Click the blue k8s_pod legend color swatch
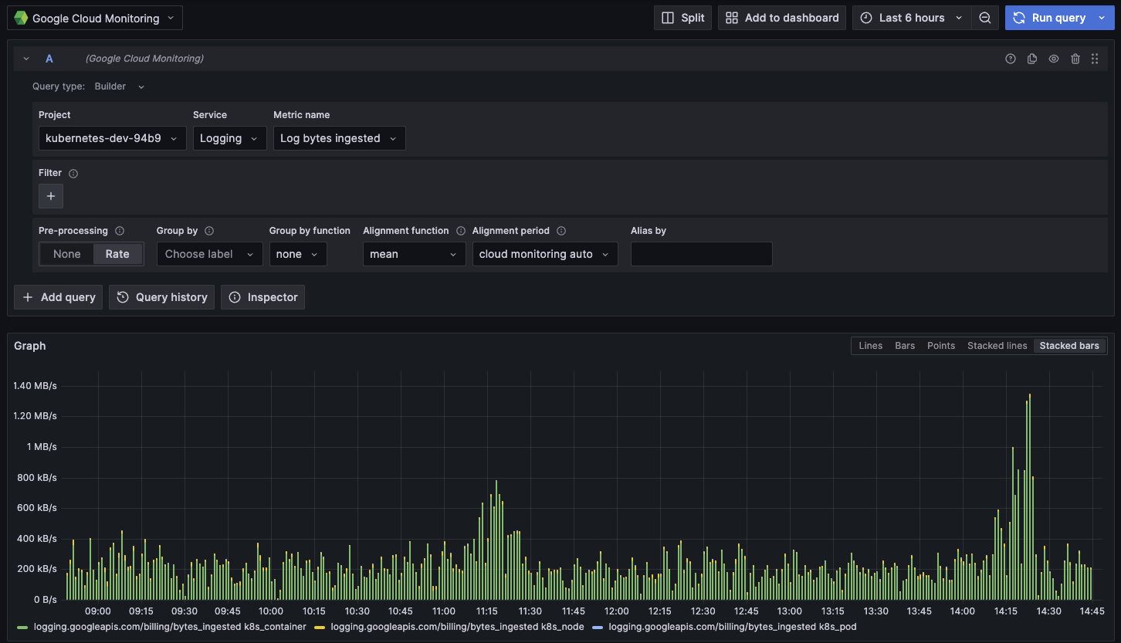The image size is (1121, 643). (x=598, y=628)
